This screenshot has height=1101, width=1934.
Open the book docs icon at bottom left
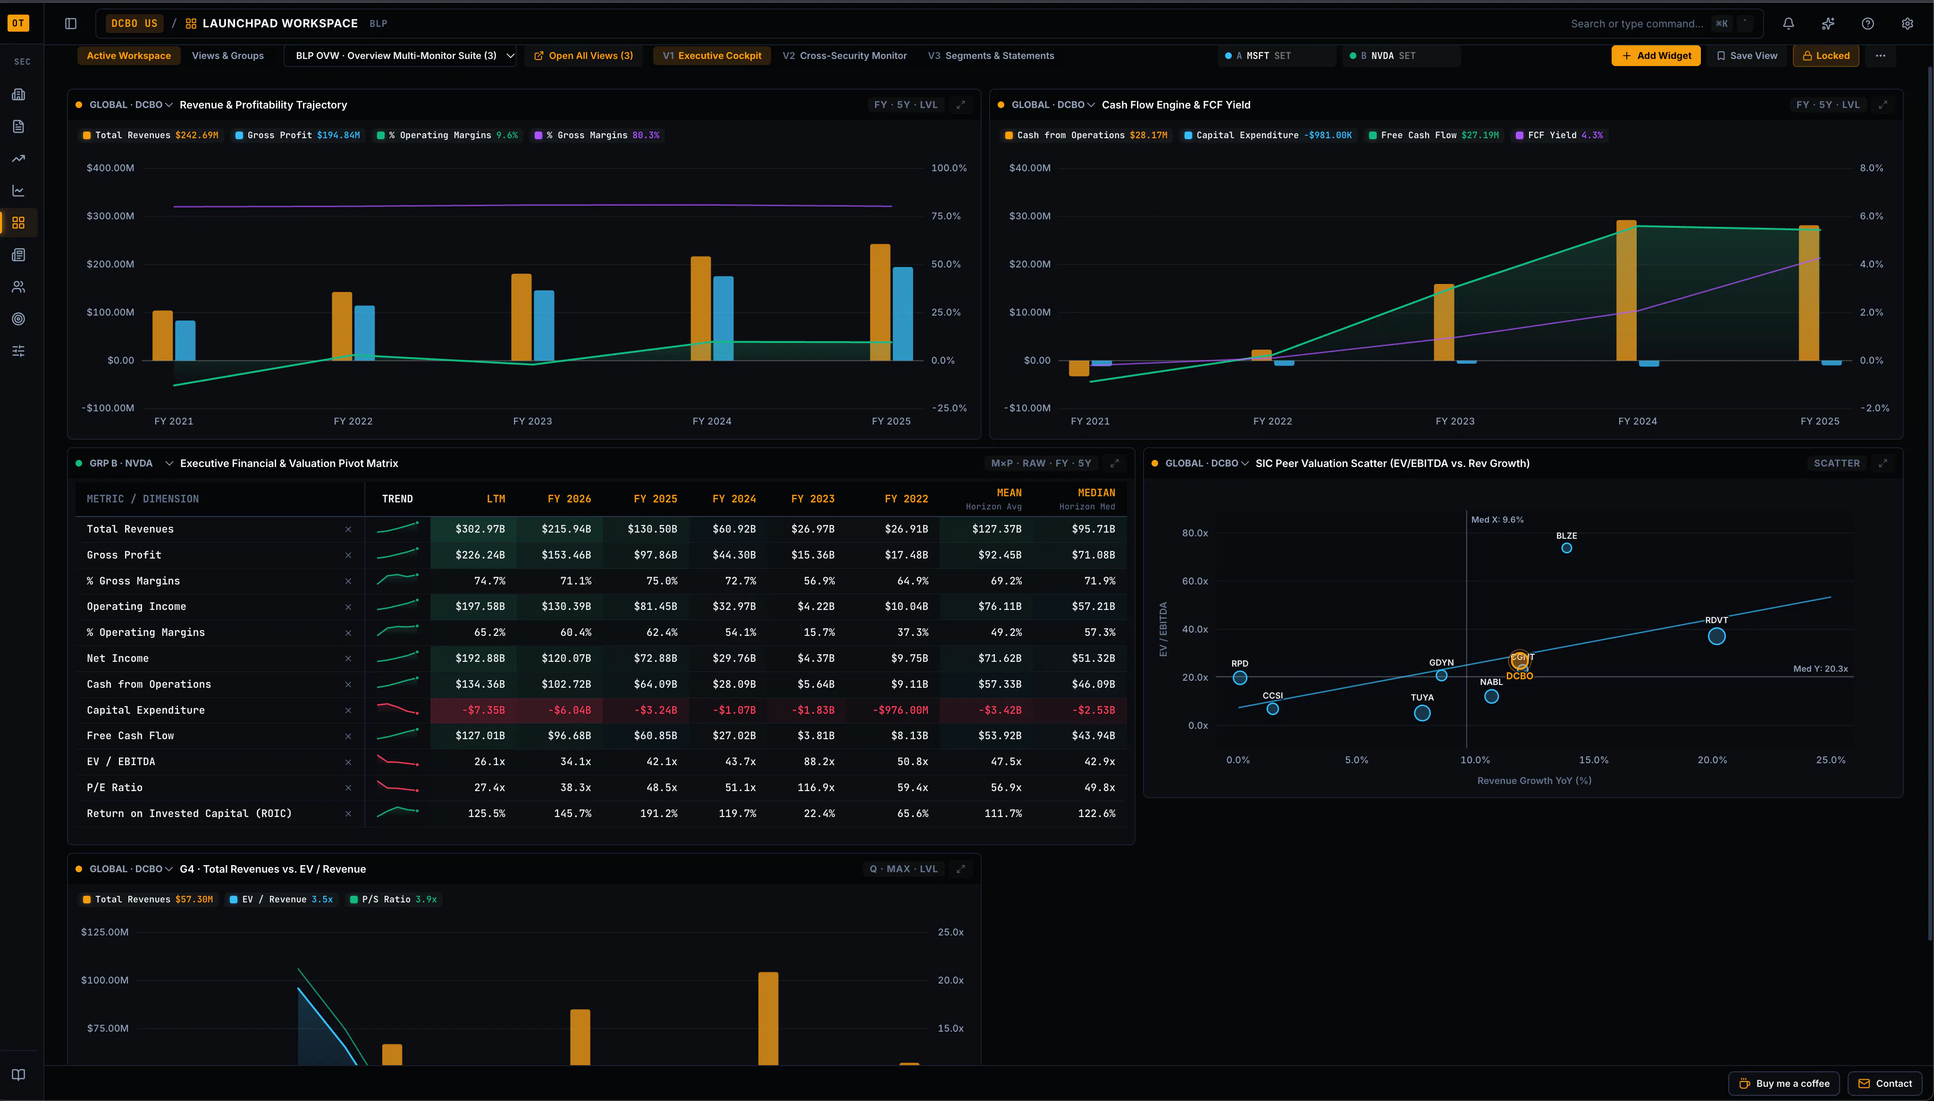tap(19, 1075)
